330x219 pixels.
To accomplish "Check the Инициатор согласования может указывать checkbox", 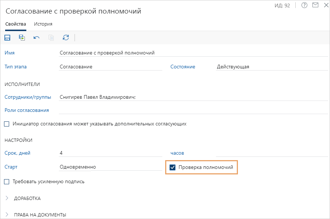I will (x=6, y=124).
